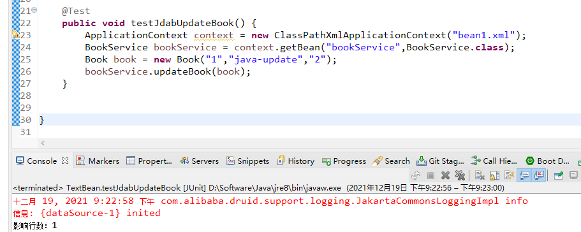Click the "bean1.xml" string literal
Viewport: 581px width, 232px height.
(484, 35)
